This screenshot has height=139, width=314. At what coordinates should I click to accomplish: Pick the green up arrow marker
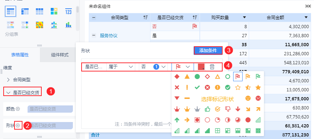[177, 120]
